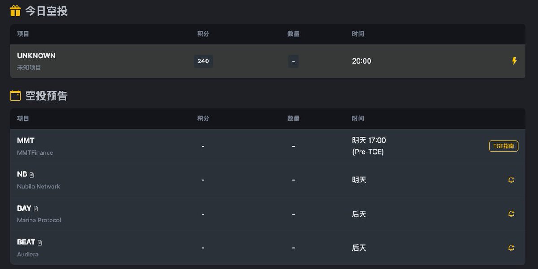Click 数量 header in today's airdrop table
Viewport: 538px width, 269px height.
293,34
